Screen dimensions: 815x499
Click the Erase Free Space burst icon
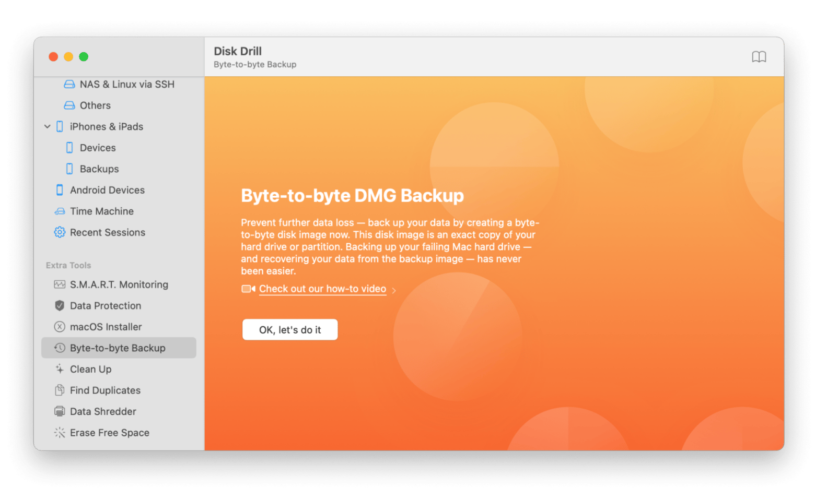click(x=60, y=432)
